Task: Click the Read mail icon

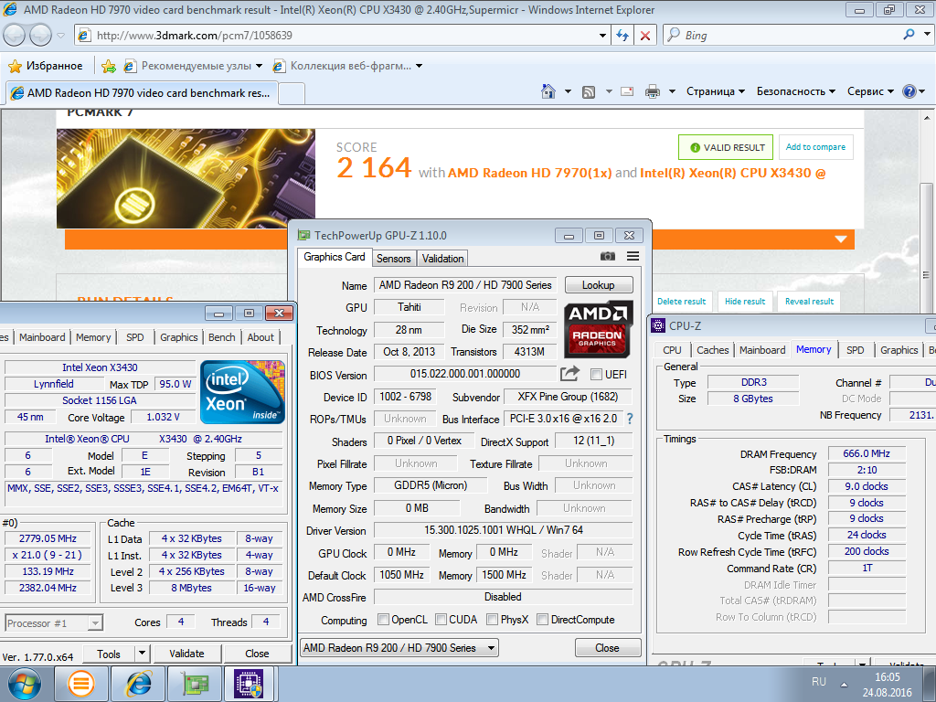Action: (627, 91)
